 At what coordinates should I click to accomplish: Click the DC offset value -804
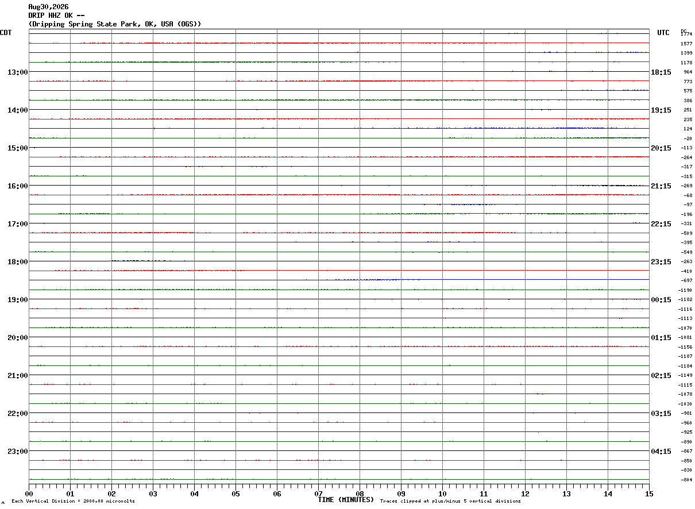(686, 480)
